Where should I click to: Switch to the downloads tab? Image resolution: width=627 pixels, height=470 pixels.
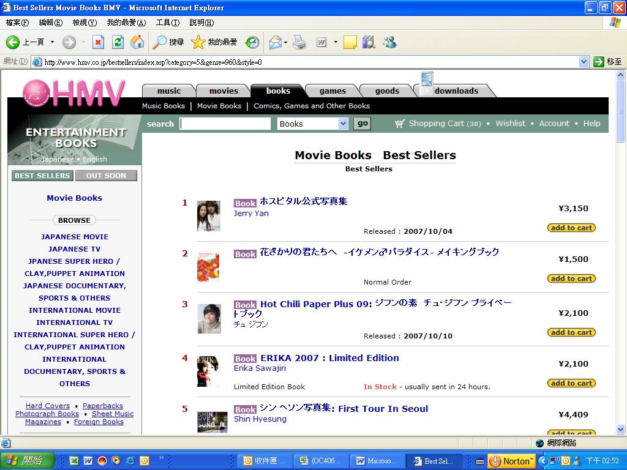click(456, 91)
